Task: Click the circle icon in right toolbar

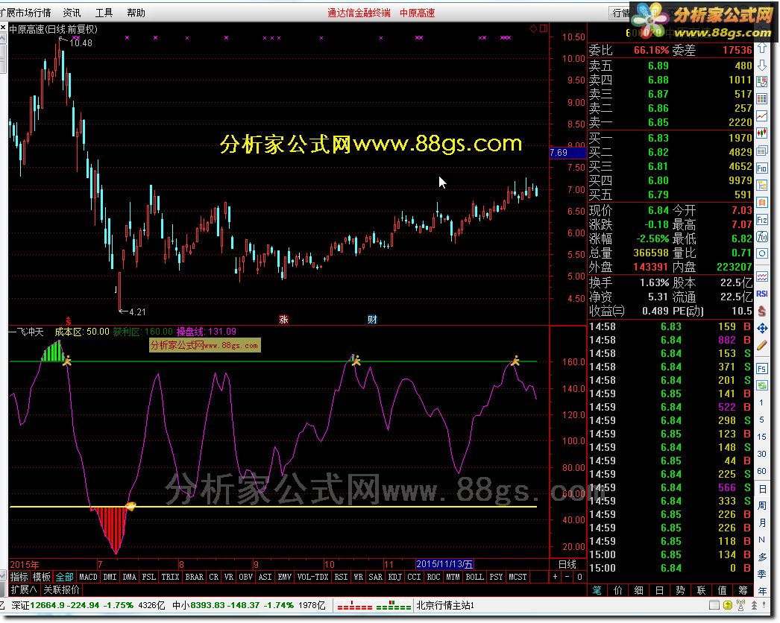Action: pos(761,253)
